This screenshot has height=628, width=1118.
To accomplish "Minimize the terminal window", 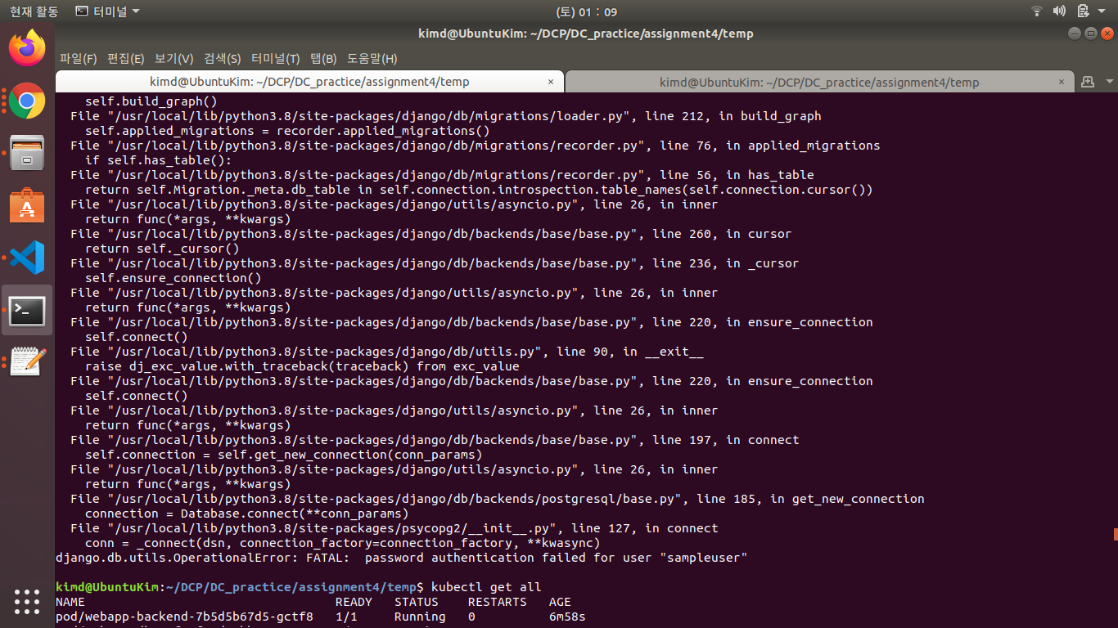I will 1075,34.
